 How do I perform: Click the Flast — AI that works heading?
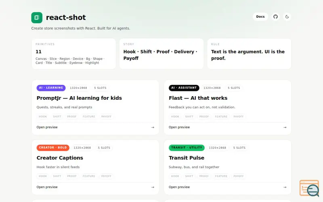pos(198,98)
